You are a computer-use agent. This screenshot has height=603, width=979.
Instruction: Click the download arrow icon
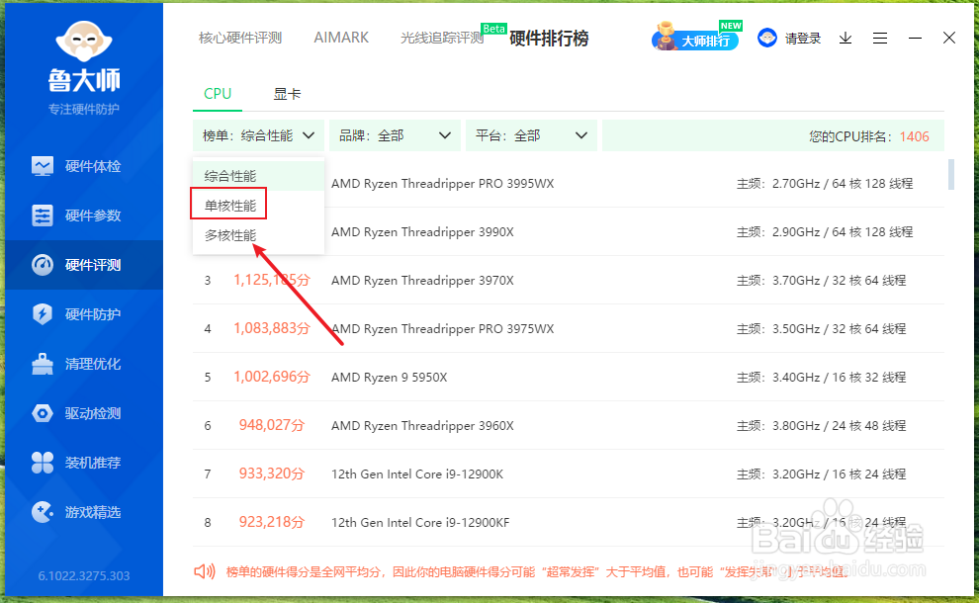click(845, 39)
